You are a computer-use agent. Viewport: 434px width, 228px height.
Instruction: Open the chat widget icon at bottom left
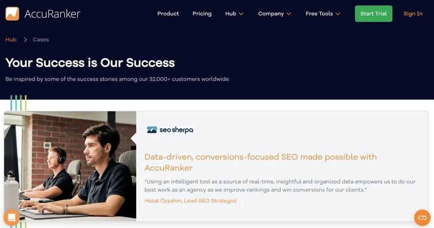tap(11, 217)
